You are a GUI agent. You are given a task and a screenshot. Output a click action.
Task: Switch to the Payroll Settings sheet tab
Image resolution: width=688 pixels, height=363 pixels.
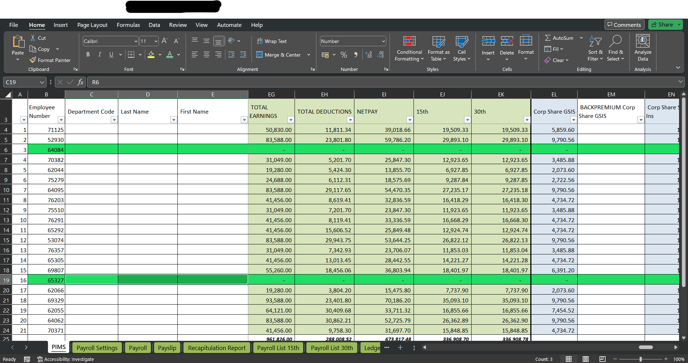(x=97, y=348)
